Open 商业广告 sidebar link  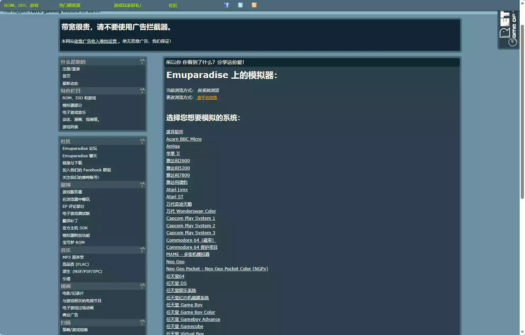point(70,315)
